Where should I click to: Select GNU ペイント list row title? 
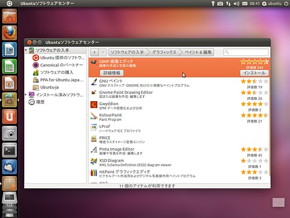pos(111,81)
